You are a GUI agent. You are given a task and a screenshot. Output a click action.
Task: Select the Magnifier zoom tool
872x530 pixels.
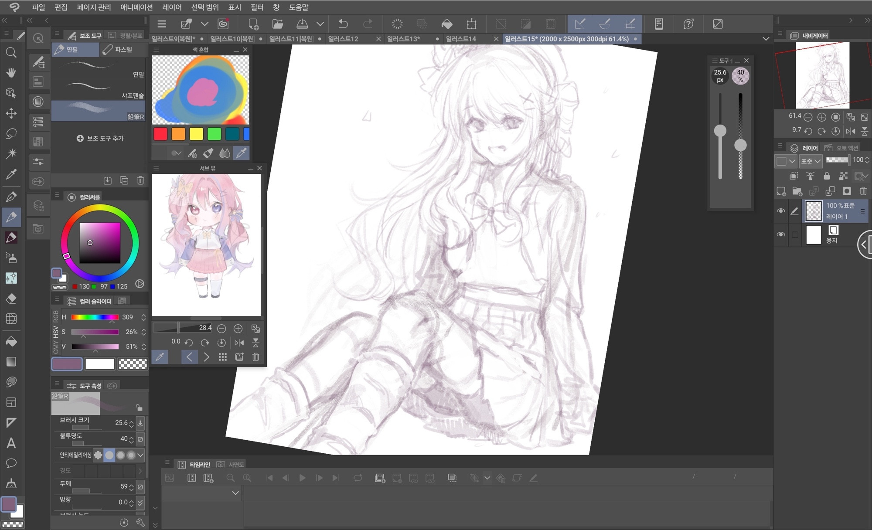(x=11, y=53)
